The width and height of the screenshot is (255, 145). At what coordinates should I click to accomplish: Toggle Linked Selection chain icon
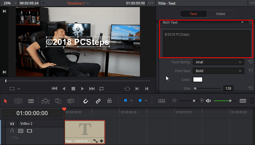98,101
